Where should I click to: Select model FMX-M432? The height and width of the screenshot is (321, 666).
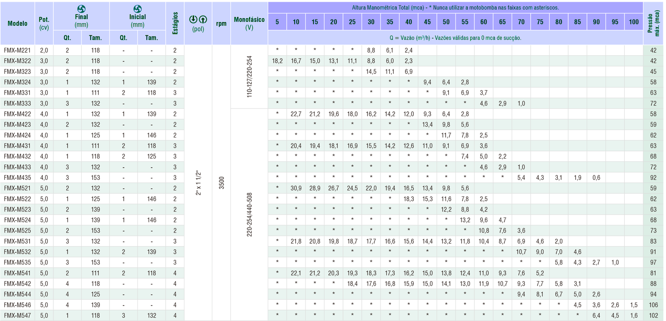pos(17,157)
